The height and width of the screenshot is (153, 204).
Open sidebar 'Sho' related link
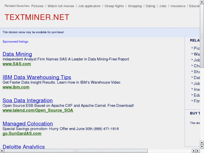point(197,72)
